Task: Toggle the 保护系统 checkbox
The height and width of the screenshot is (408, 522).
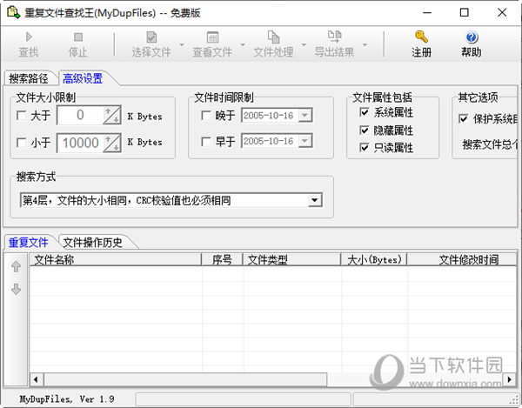Action: [x=463, y=118]
